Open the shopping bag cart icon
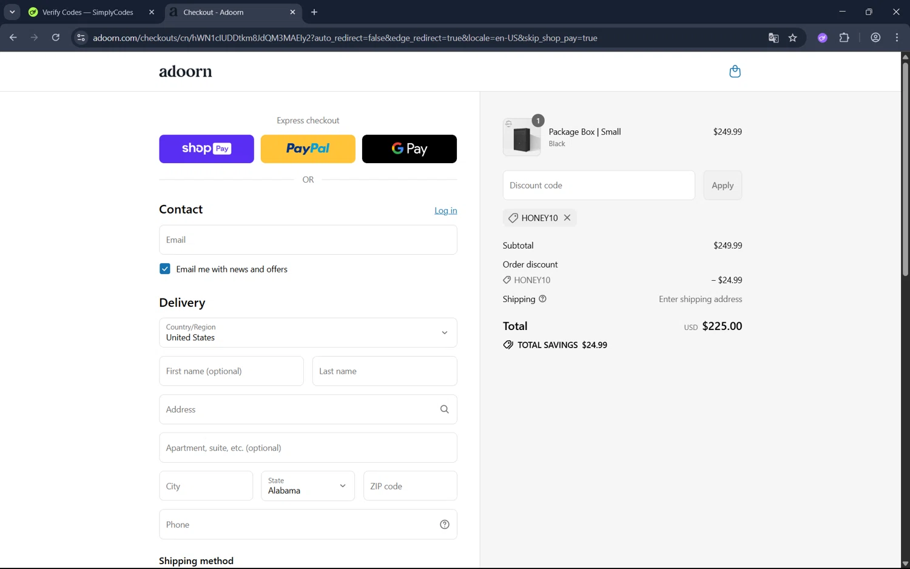This screenshot has width=910, height=569. [x=735, y=72]
